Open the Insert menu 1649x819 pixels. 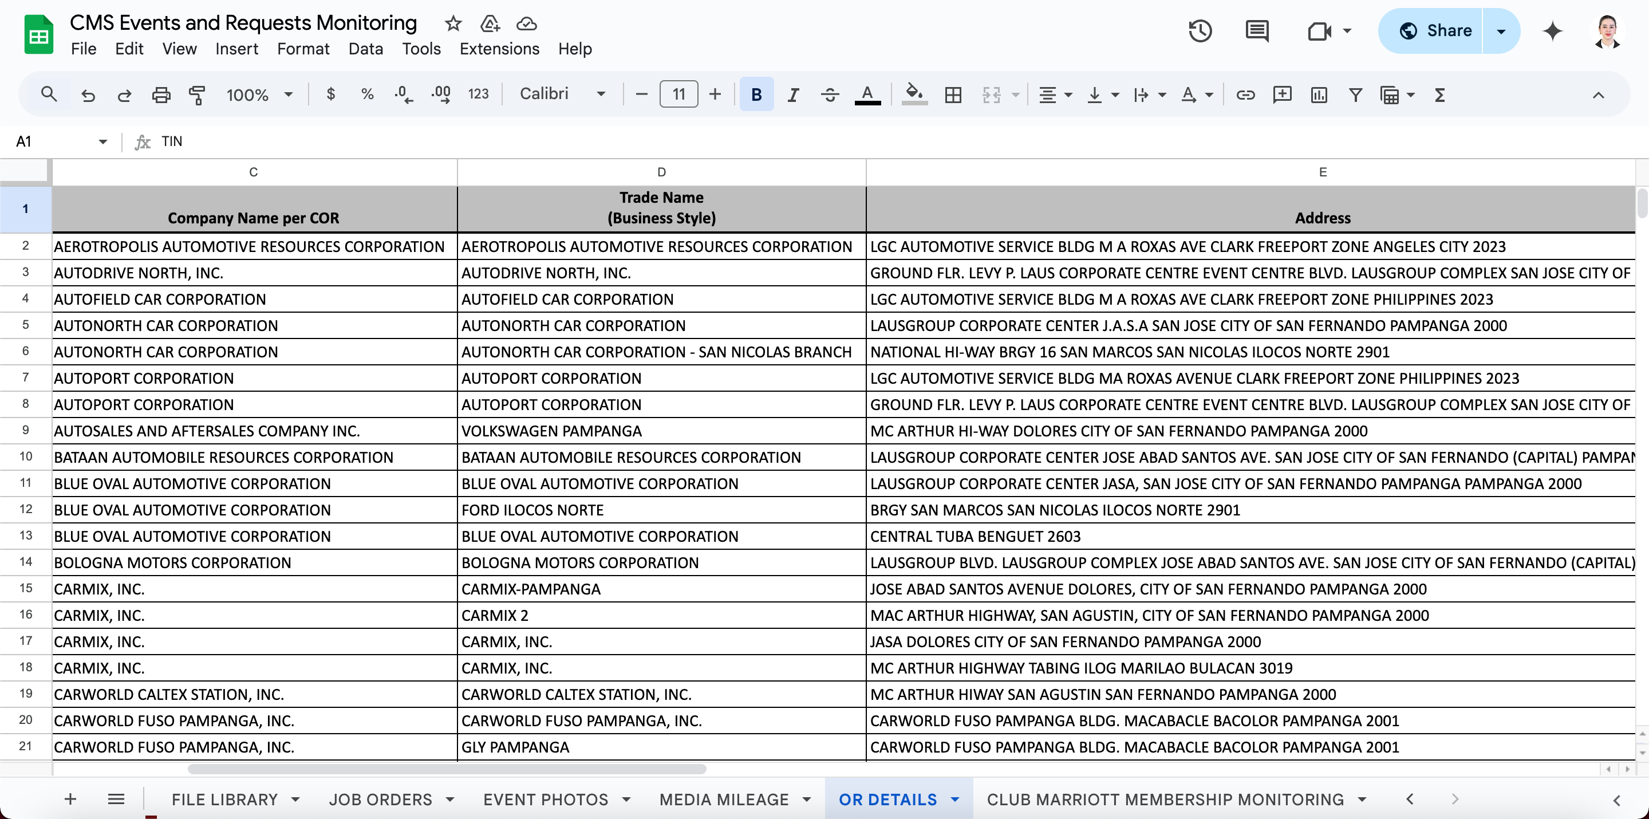click(x=236, y=49)
